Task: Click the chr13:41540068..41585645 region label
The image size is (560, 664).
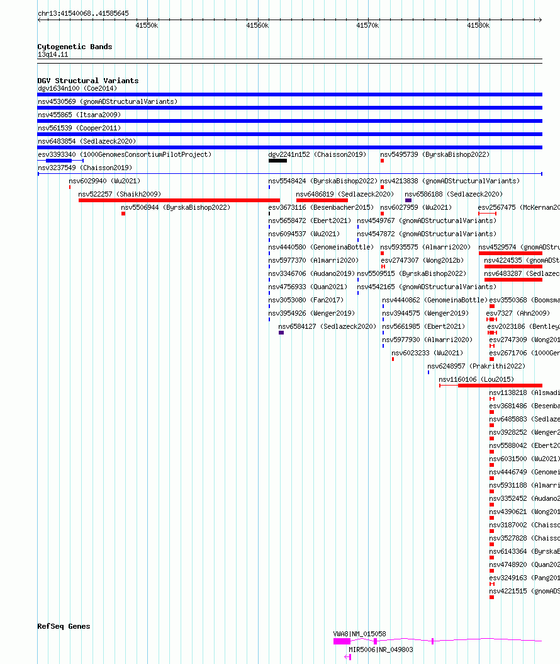Action: [x=83, y=14]
